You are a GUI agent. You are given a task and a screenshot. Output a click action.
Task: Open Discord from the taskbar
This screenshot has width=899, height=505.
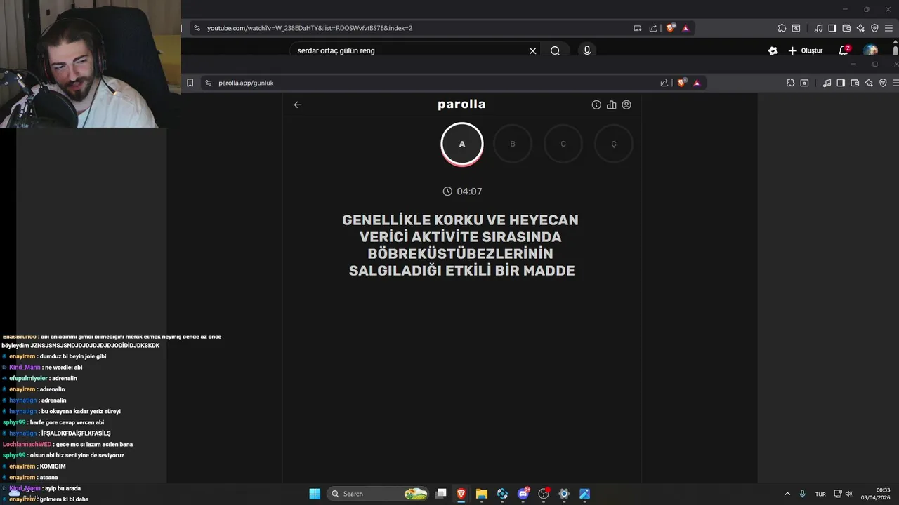click(523, 494)
